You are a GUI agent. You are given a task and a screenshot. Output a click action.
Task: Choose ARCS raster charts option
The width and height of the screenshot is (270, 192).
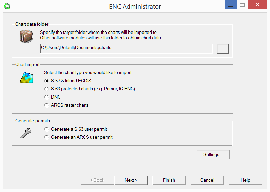pyautogui.click(x=47, y=105)
